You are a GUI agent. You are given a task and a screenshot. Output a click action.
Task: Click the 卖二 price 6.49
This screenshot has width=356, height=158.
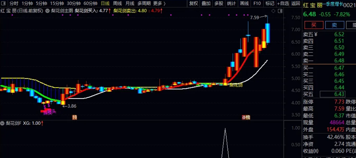click(339, 54)
